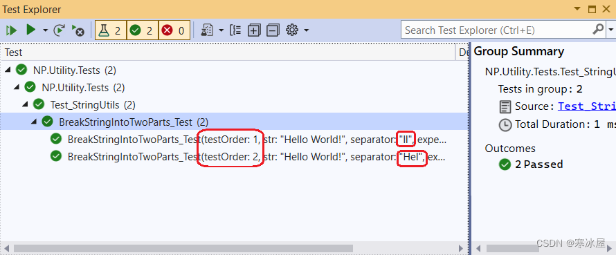Image resolution: width=616 pixels, height=255 pixels.
Task: Collapse the Test_StringUtils node
Action: click(25, 104)
